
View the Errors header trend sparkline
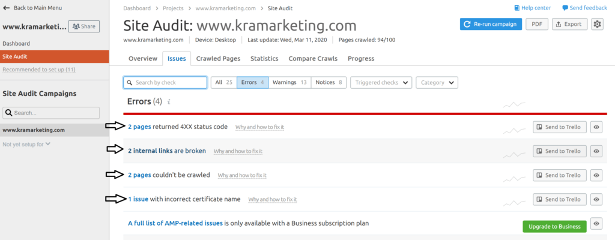pos(514,105)
